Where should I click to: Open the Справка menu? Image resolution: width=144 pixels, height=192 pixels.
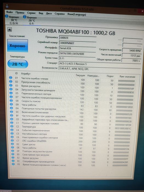pos(60,14)
